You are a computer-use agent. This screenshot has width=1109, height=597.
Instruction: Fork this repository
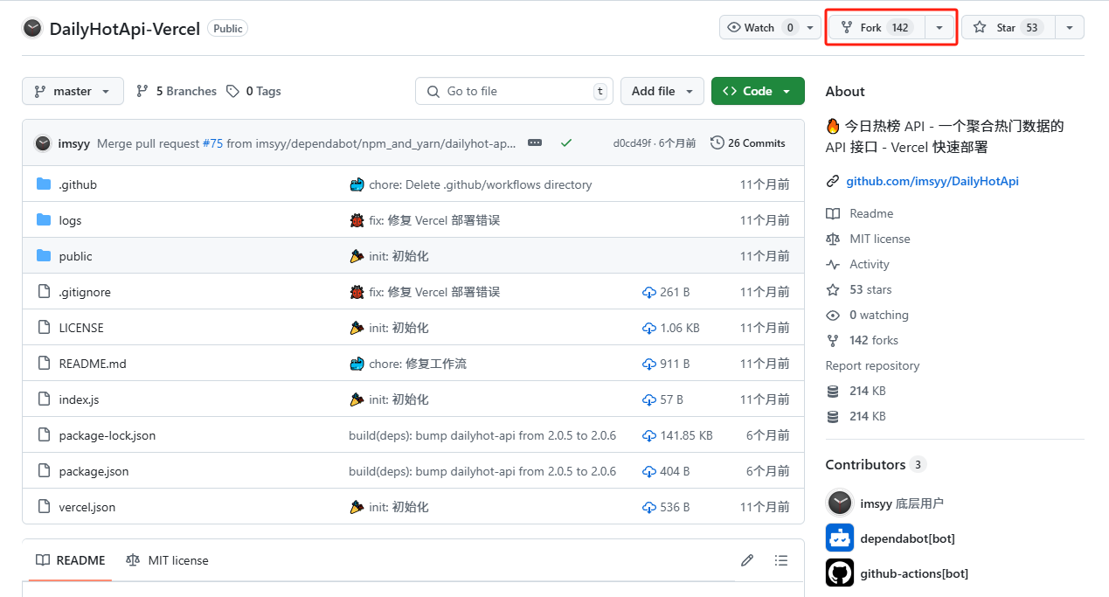point(877,27)
